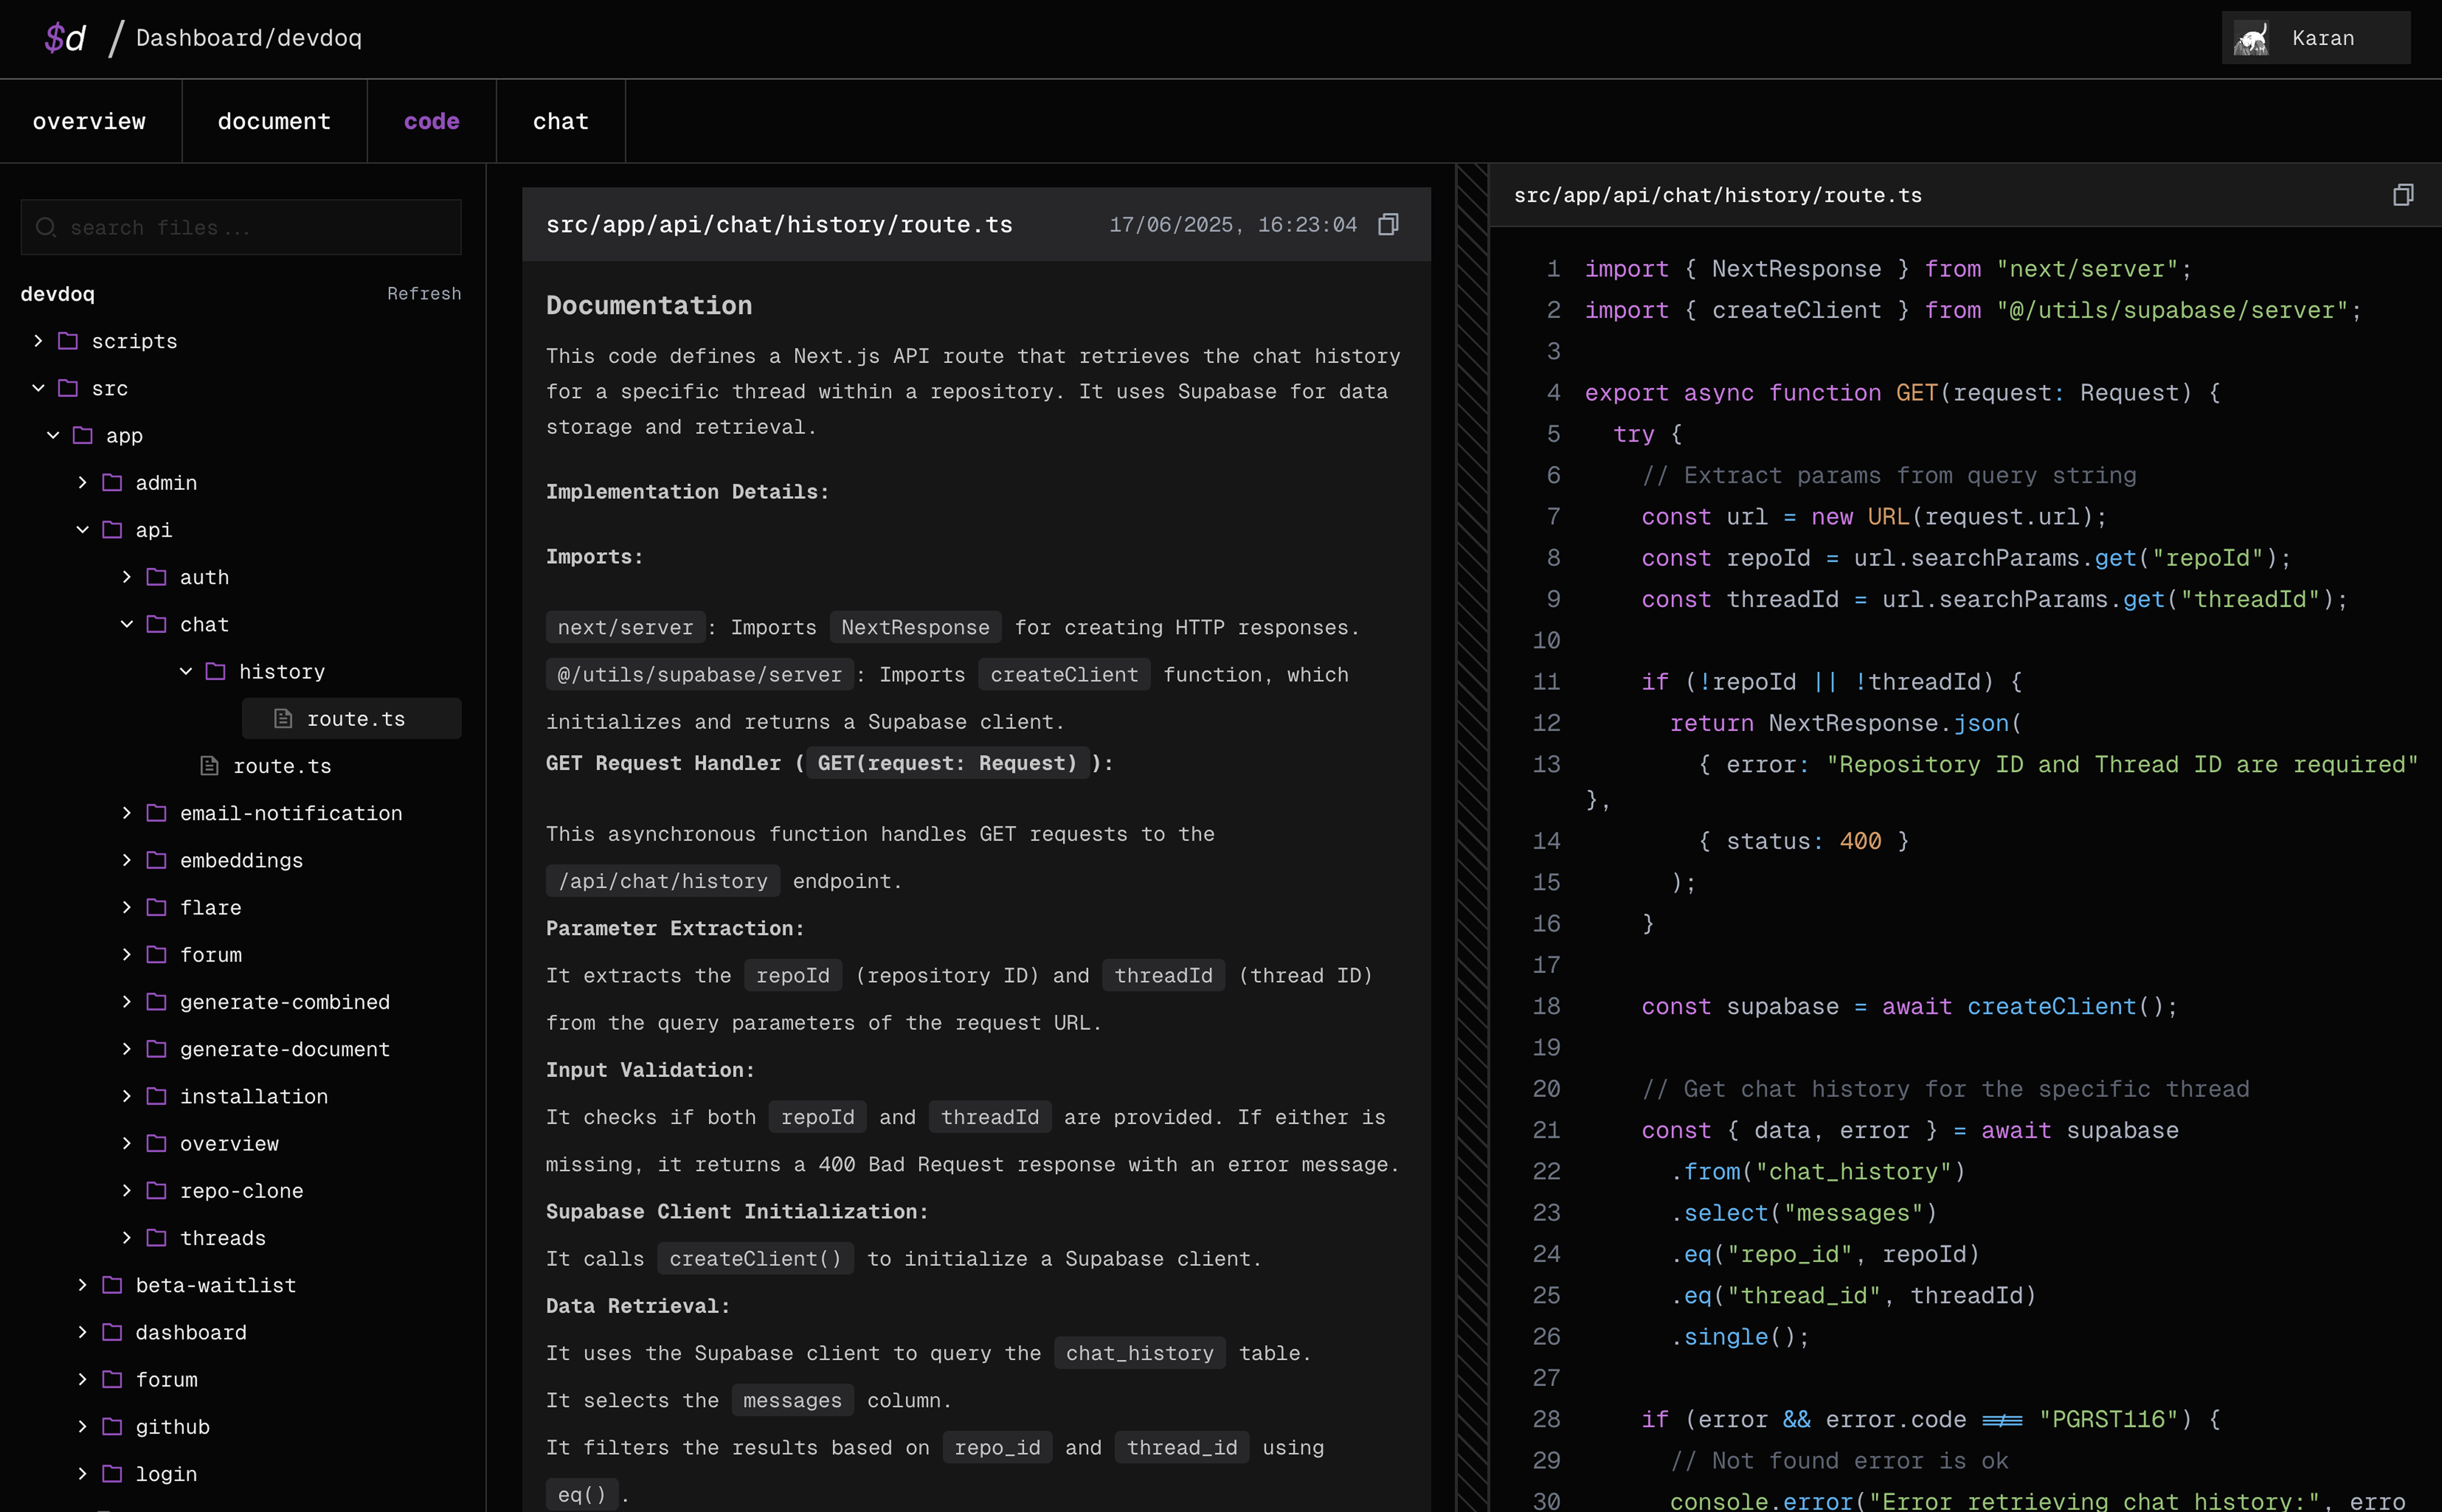
Task: Click the $d logo icon
Action: pyautogui.click(x=65, y=38)
